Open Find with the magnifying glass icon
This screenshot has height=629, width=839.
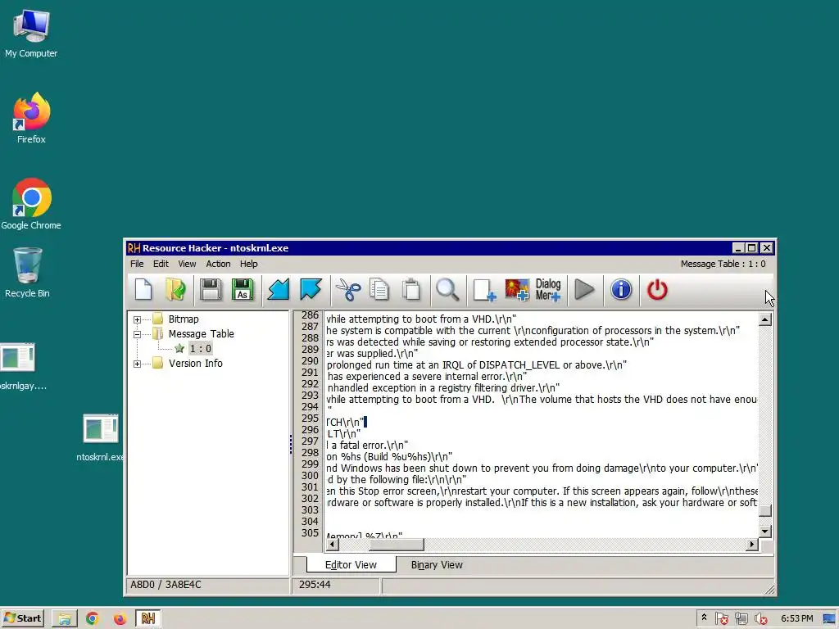[x=447, y=290]
